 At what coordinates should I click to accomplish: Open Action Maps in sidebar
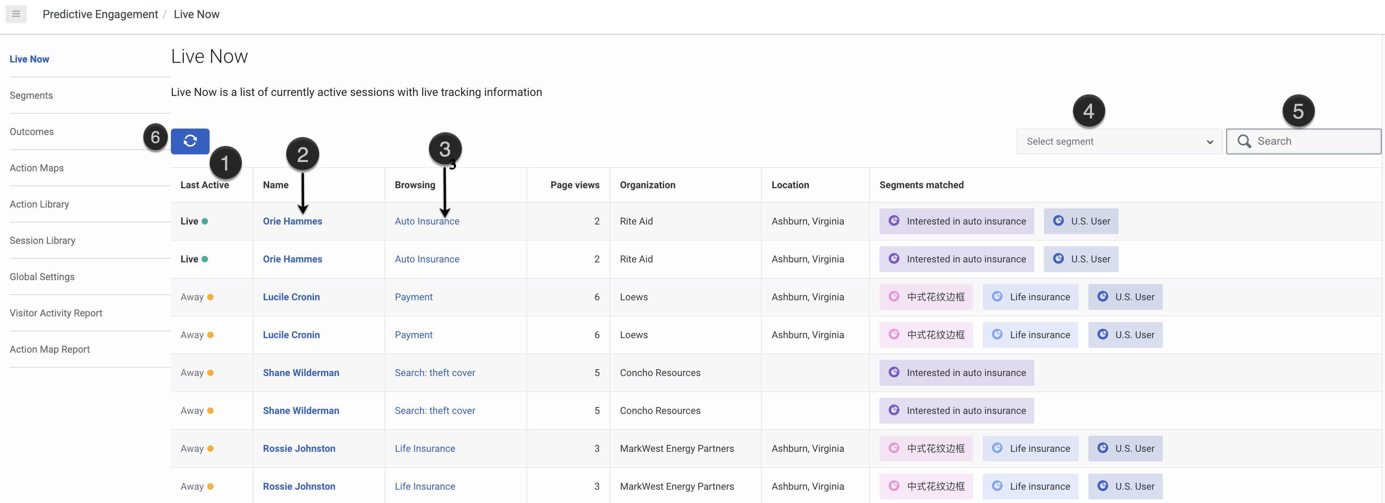point(37,168)
